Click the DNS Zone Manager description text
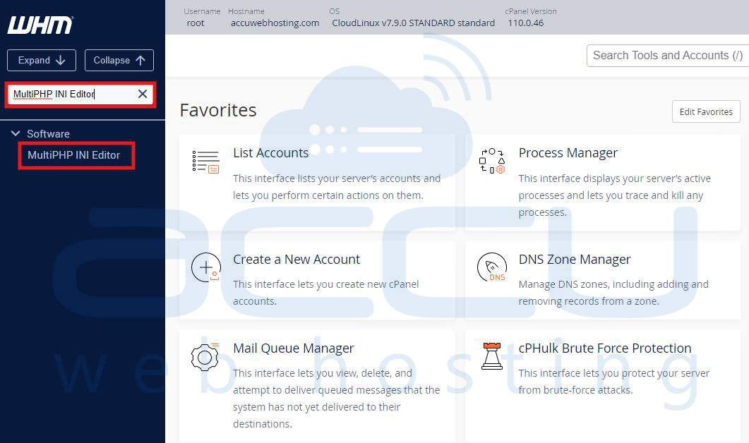 [614, 293]
